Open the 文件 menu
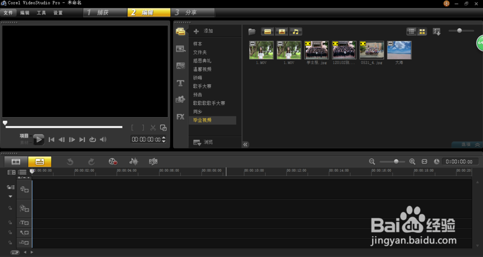483x257 pixels. pyautogui.click(x=8, y=13)
